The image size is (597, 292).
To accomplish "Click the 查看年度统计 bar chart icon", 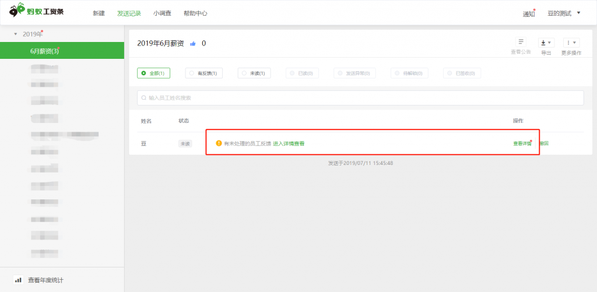I will click(18, 280).
